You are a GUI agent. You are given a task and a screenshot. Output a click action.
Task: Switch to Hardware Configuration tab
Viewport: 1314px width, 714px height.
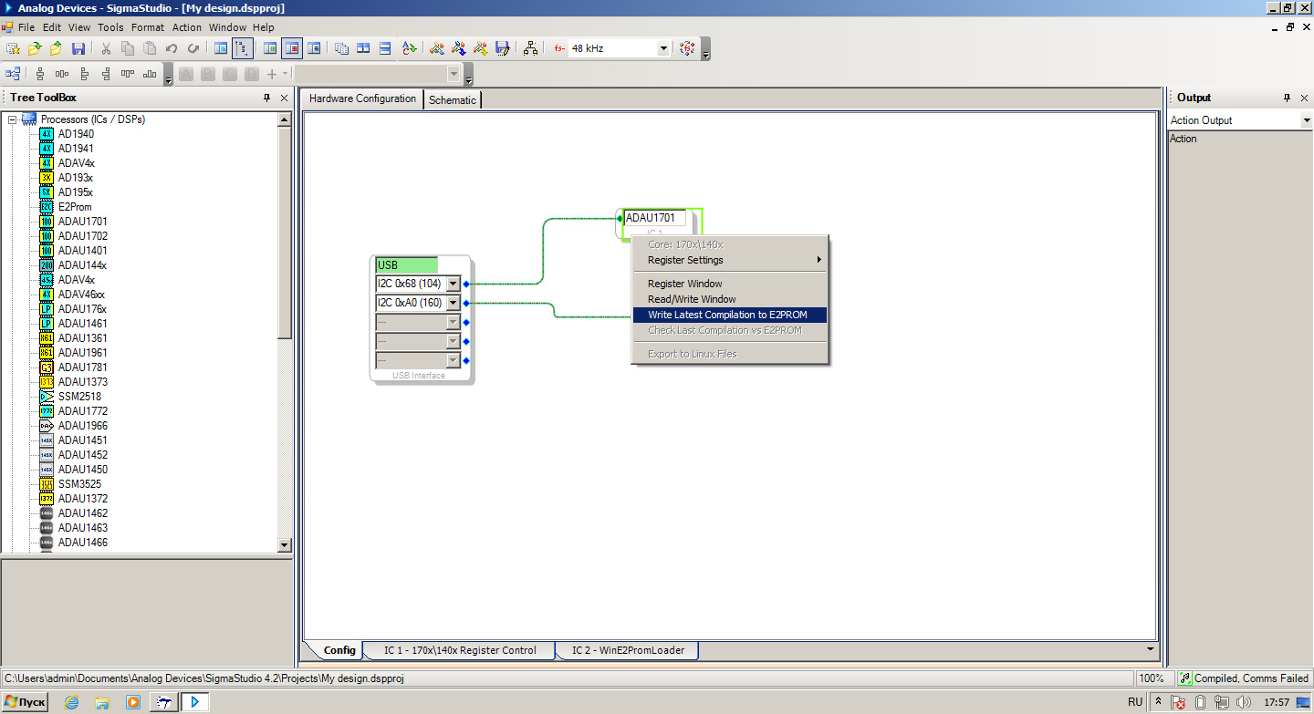tap(362, 98)
